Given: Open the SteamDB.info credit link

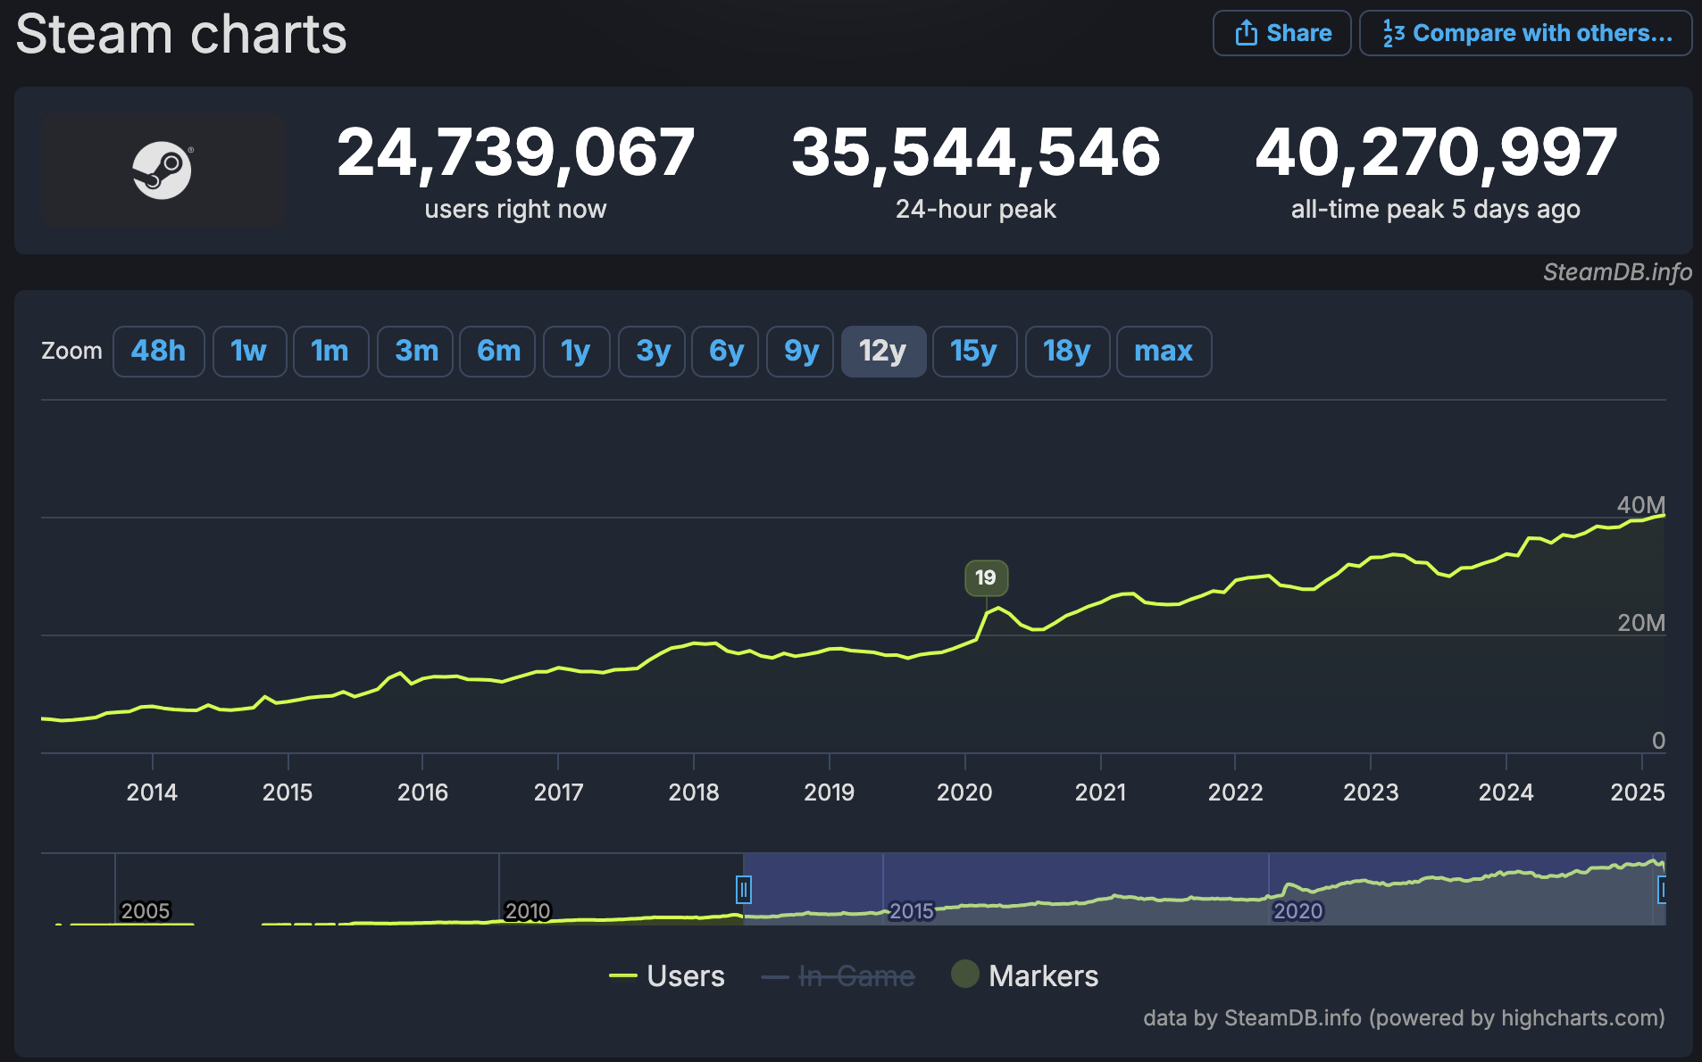Looking at the screenshot, I should tap(1616, 272).
